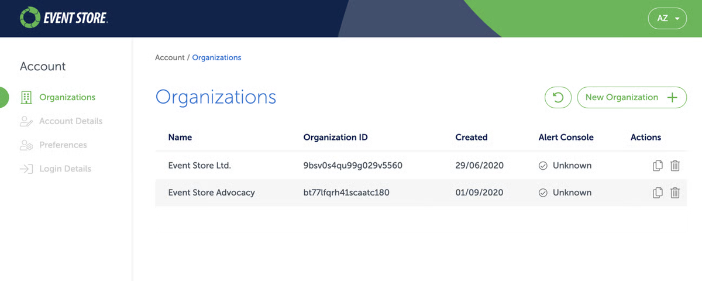Click the Organizations building icon
This screenshot has width=702, height=281.
[26, 97]
